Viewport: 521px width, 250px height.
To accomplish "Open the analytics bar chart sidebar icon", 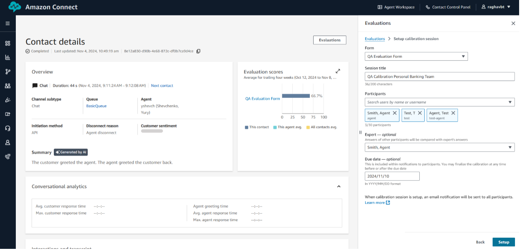I will (x=8, y=57).
